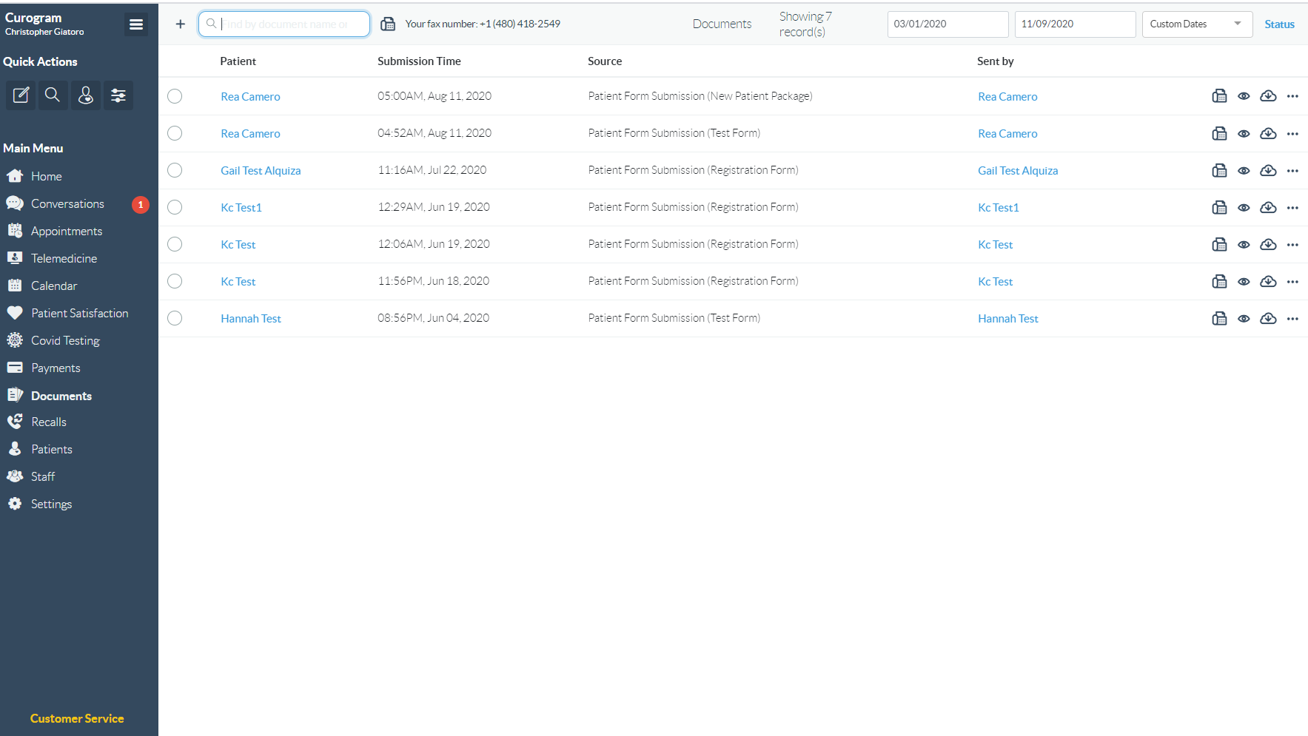The width and height of the screenshot is (1308, 736).
Task: Open the filter sliders quick action
Action: click(118, 95)
